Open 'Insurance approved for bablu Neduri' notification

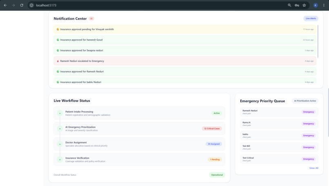[x=185, y=81]
